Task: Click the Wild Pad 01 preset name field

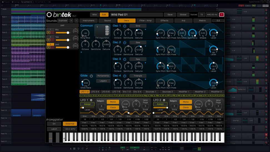Action: (136, 15)
